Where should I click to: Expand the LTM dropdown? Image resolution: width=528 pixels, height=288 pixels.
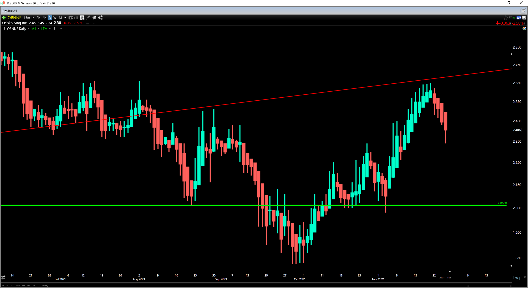[50, 29]
